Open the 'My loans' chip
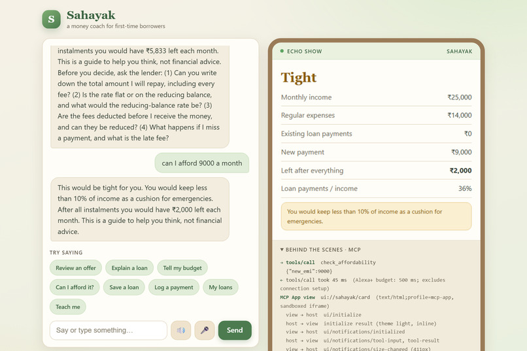Viewport: 527px width, 351px height. point(220,288)
